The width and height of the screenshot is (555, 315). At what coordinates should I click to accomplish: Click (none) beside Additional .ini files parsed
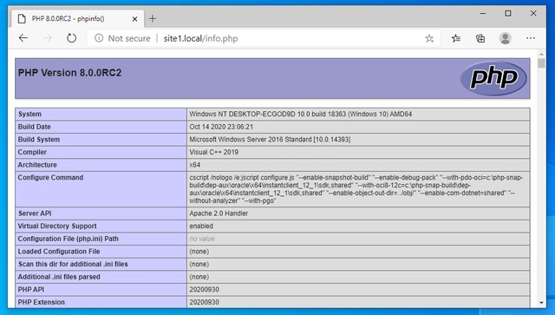pos(199,277)
